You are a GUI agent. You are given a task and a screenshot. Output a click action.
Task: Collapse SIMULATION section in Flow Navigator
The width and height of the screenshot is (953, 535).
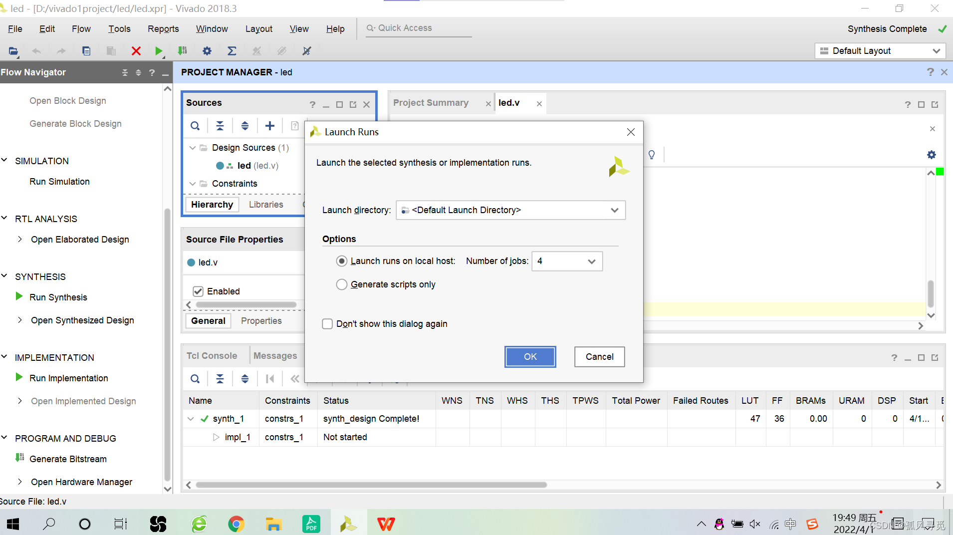point(4,161)
